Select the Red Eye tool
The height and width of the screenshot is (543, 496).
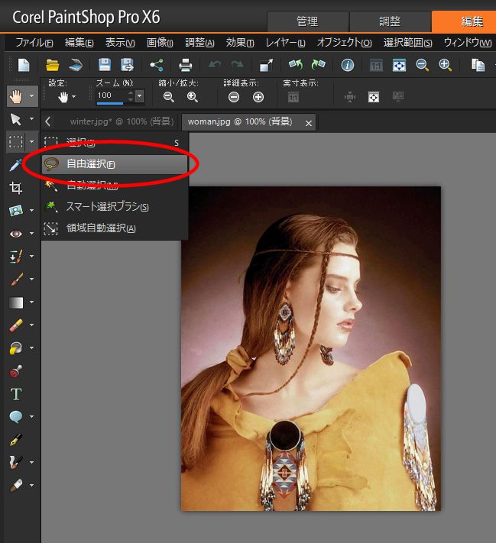point(16,234)
